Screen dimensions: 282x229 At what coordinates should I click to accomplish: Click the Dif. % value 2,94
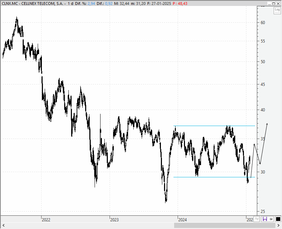91,3
